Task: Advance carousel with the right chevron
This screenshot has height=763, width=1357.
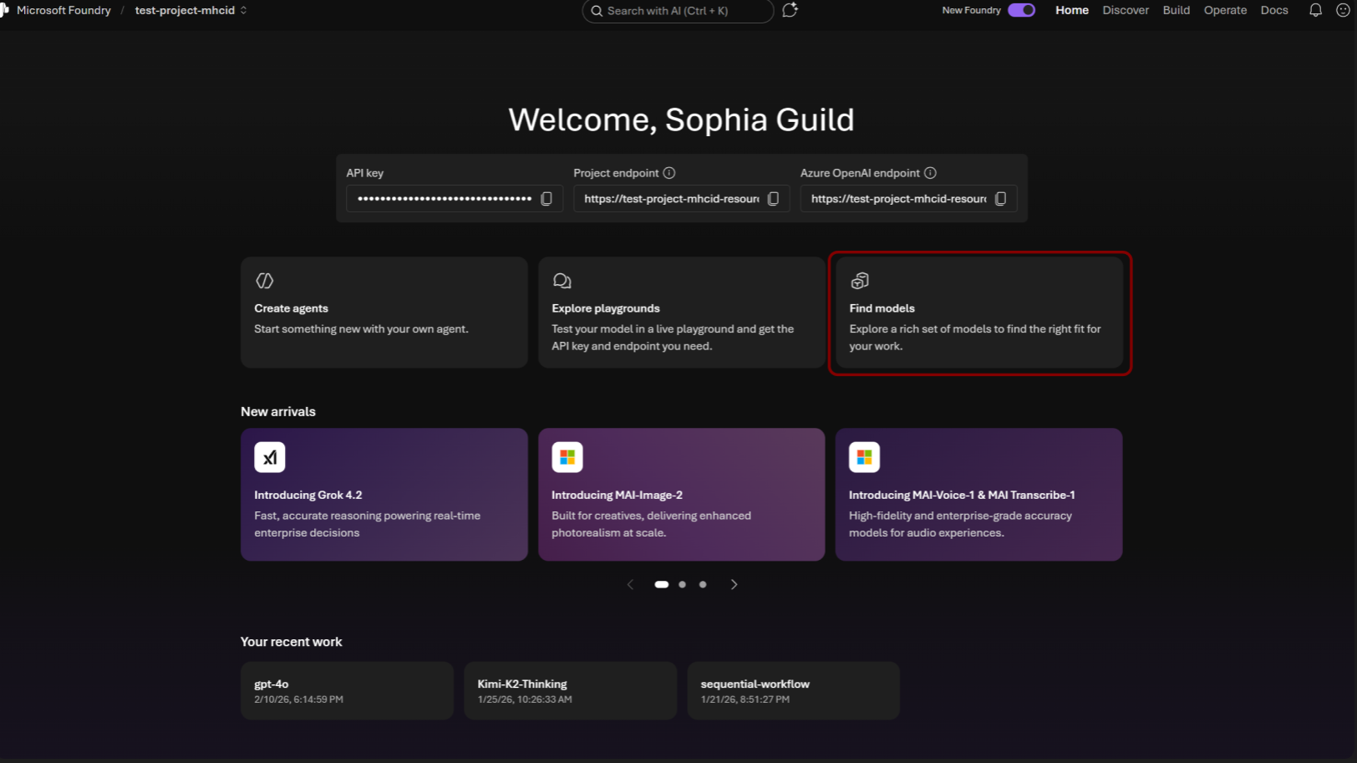Action: point(734,584)
